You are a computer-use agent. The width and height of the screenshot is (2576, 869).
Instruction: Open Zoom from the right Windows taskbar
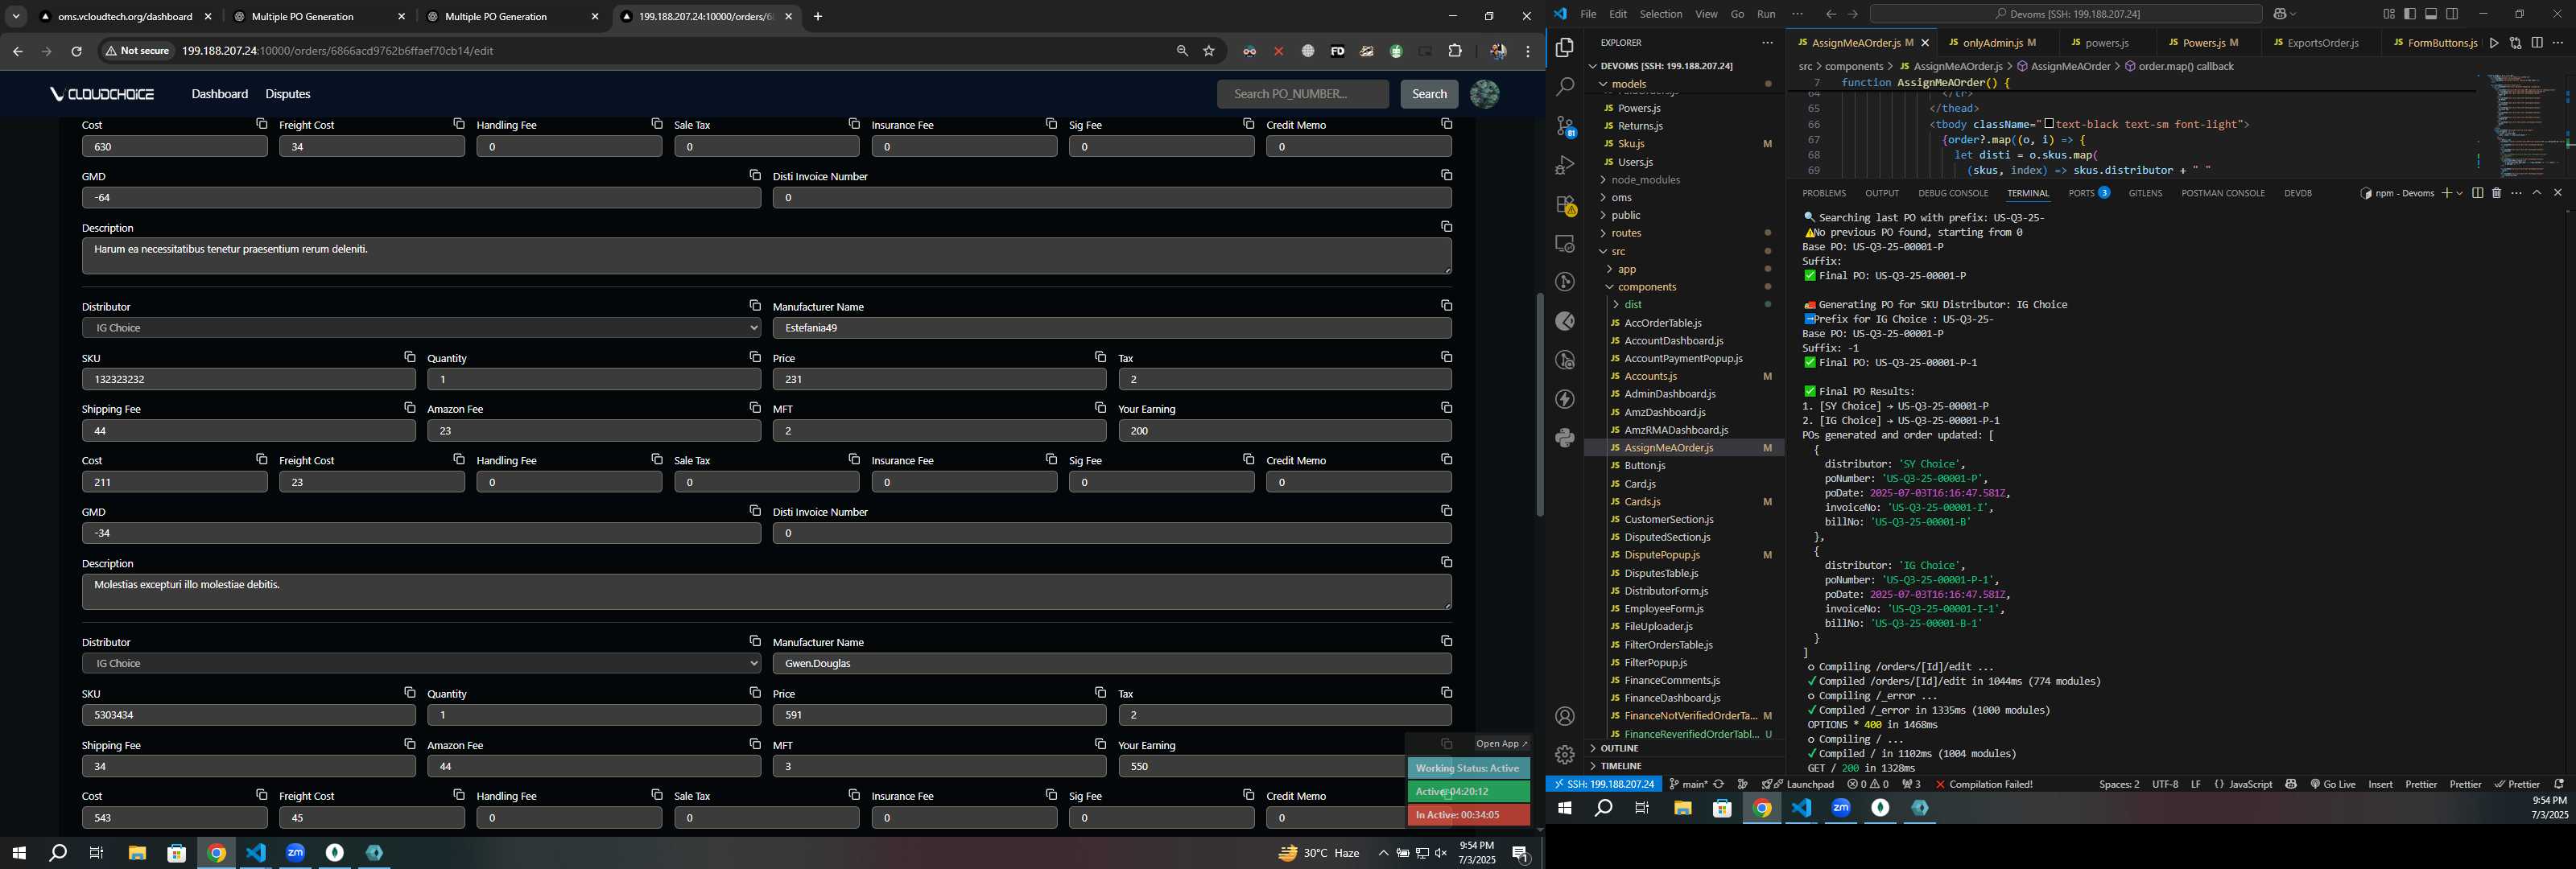1841,808
